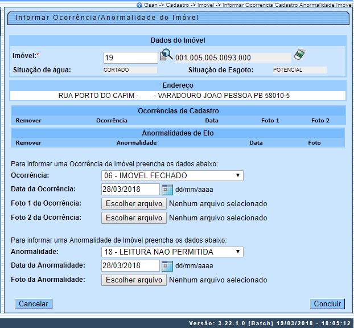Click the Situação de Esgoto field

tap(299, 70)
